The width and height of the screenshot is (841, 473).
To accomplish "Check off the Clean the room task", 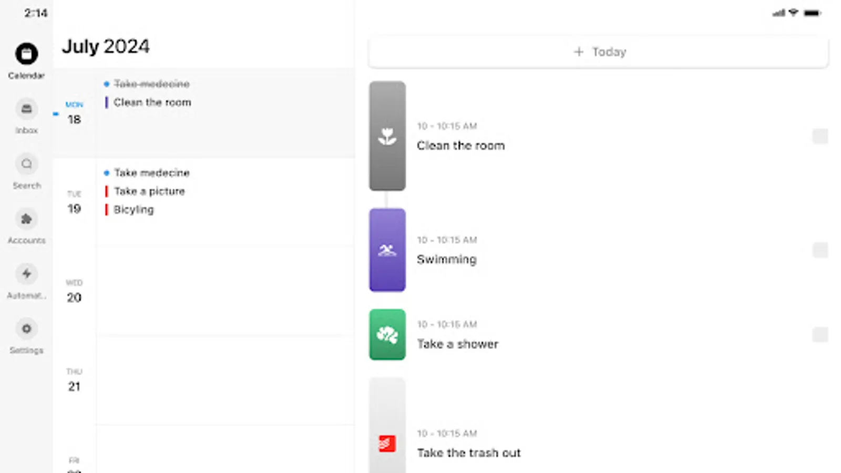I will (x=820, y=136).
